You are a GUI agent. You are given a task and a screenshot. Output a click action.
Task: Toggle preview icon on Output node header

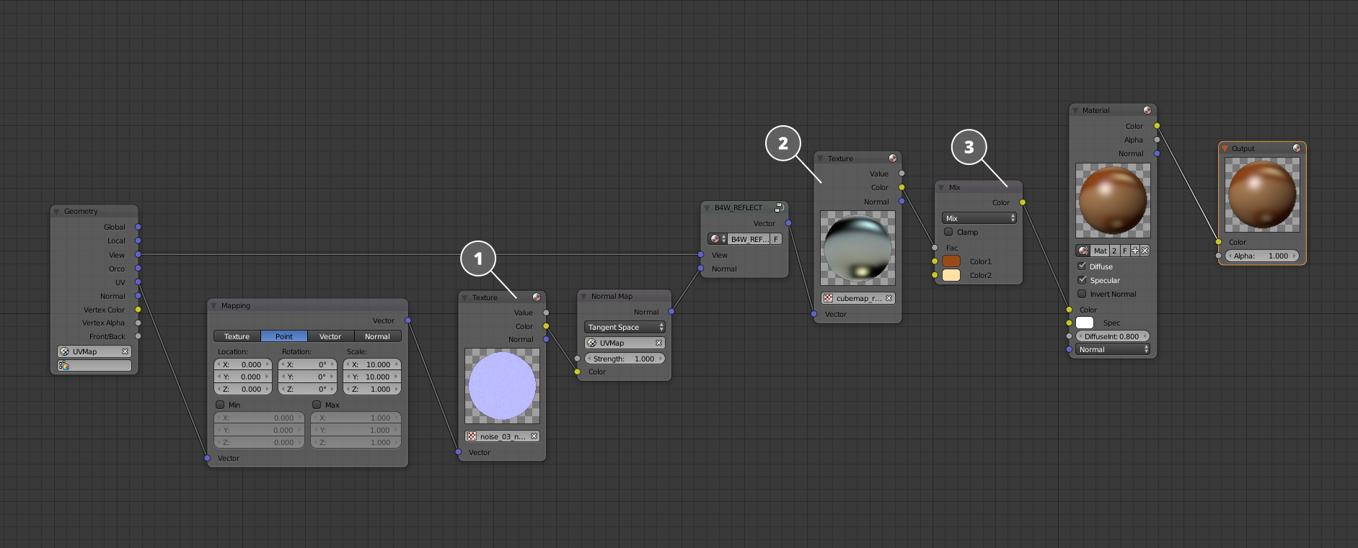(1297, 148)
